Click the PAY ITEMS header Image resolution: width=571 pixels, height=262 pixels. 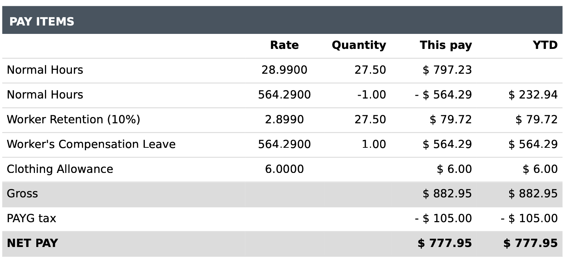[42, 22]
